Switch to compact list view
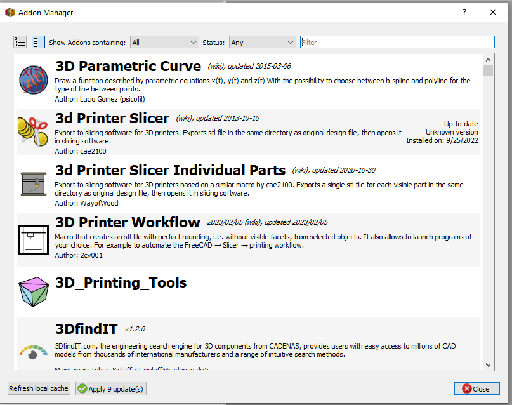The height and width of the screenshot is (405, 512). 20,42
